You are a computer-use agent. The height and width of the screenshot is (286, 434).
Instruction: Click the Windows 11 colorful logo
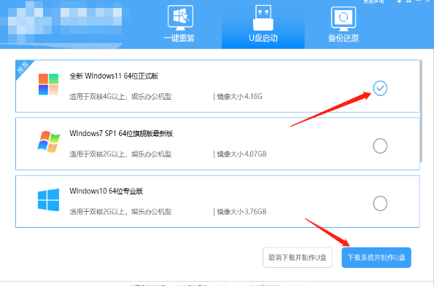coord(48,84)
